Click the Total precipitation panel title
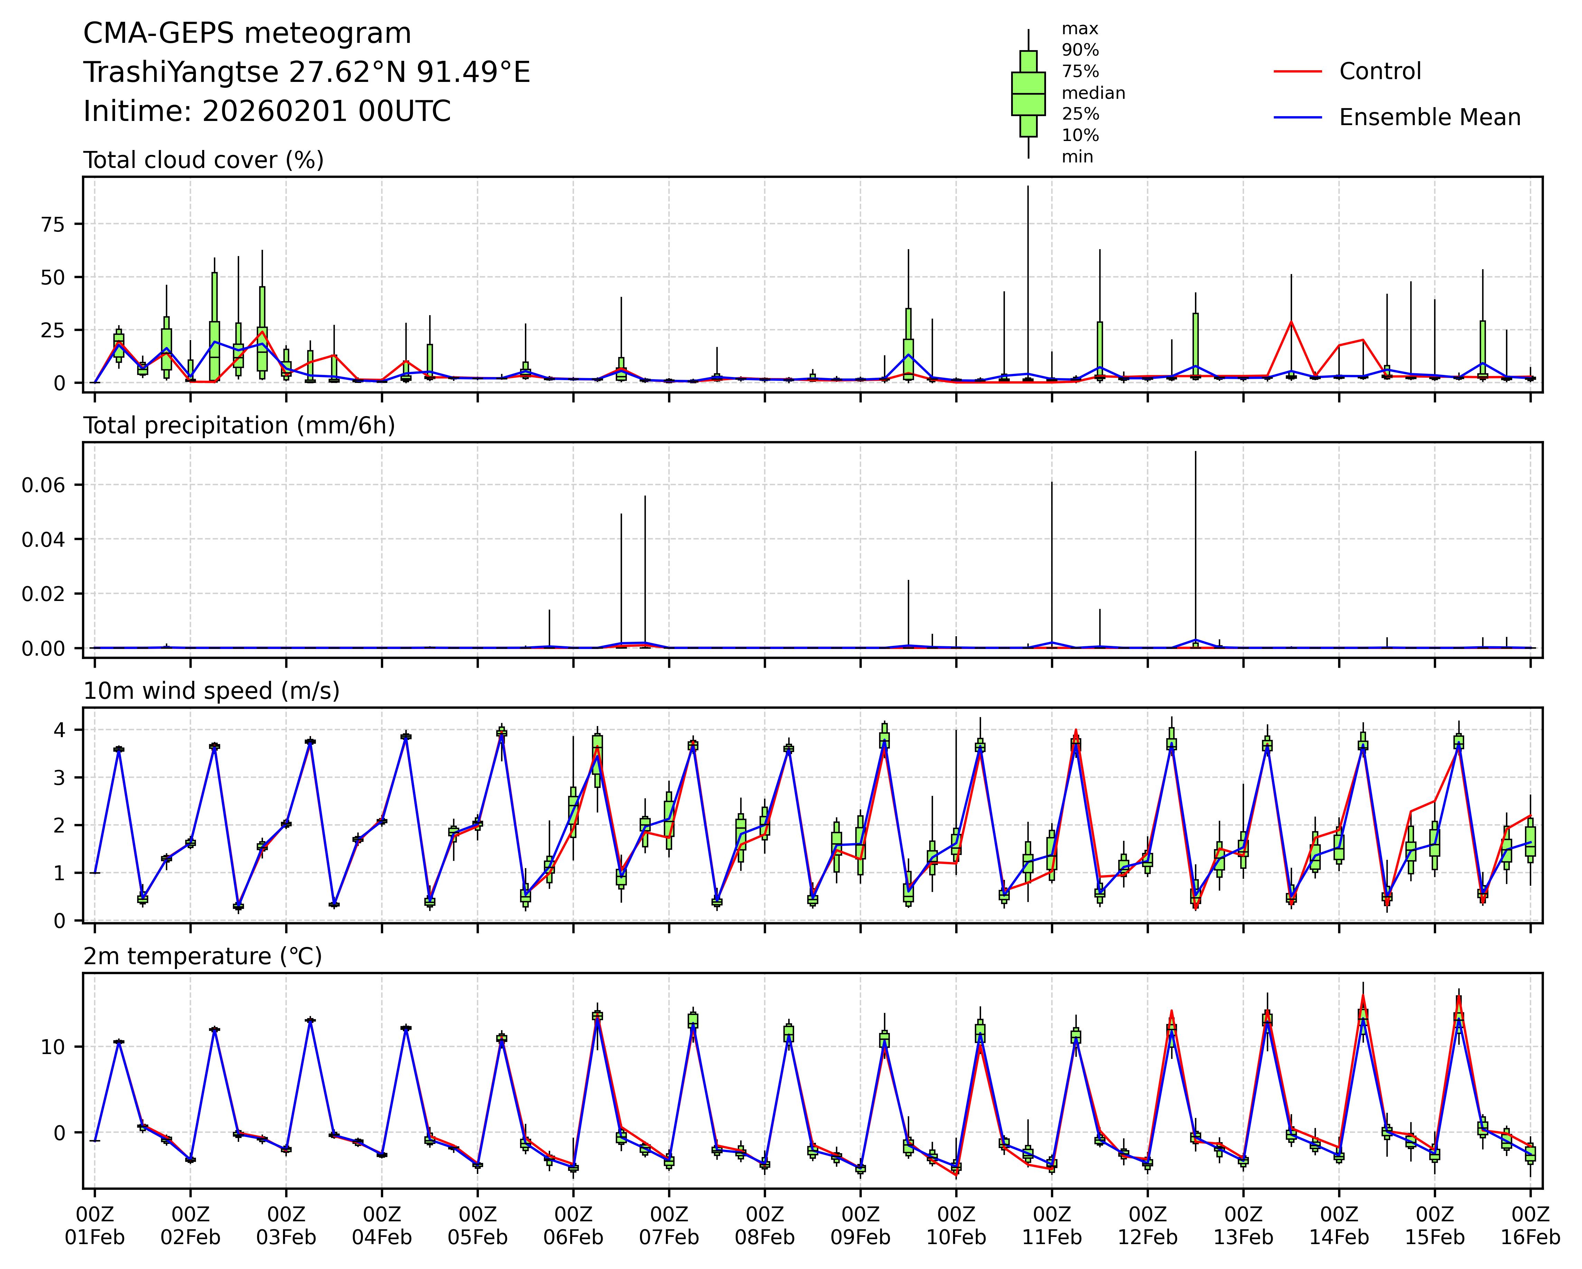This screenshot has height=1269, width=1582. 239,426
